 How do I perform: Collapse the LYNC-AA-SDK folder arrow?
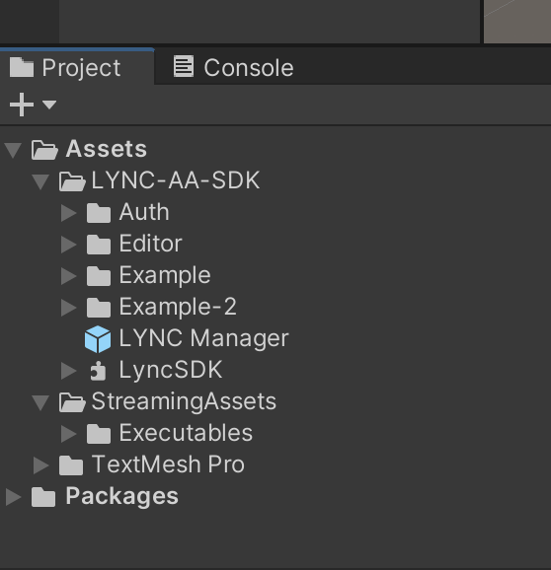pyautogui.click(x=40, y=181)
